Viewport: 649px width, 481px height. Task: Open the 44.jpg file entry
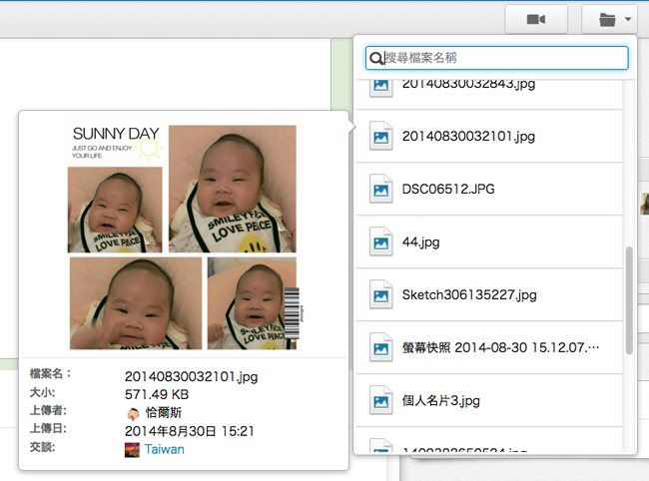coord(420,241)
